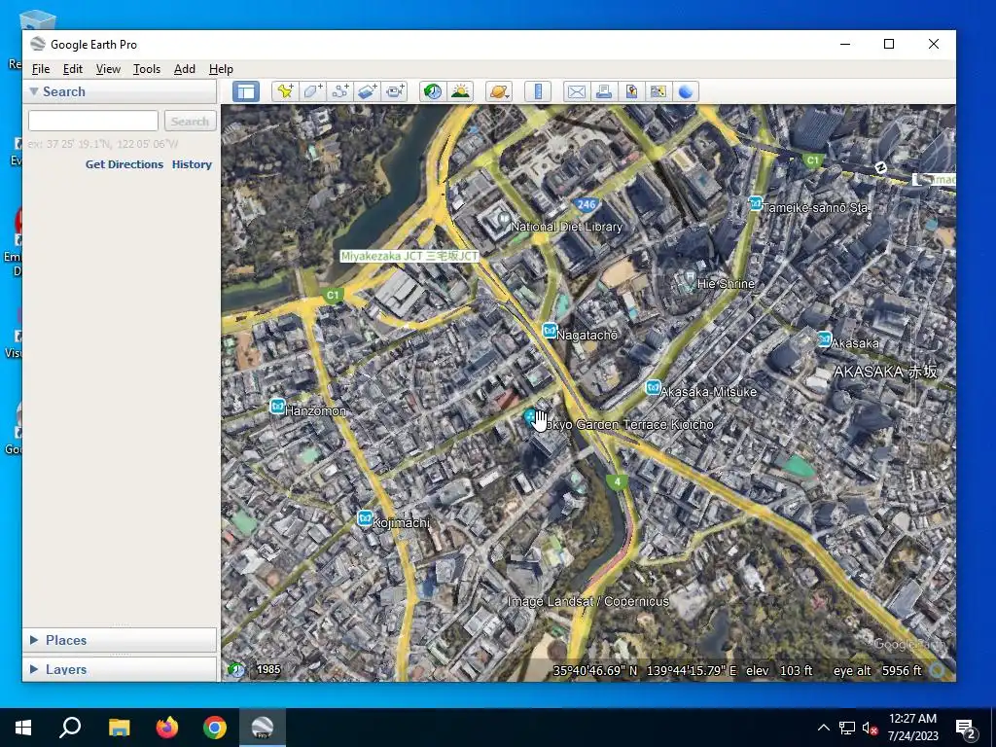Viewport: 996px width, 747px height.
Task: Click the Windows Start button
Action: click(x=23, y=728)
